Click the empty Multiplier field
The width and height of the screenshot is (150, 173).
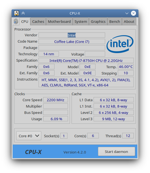tap(56, 106)
